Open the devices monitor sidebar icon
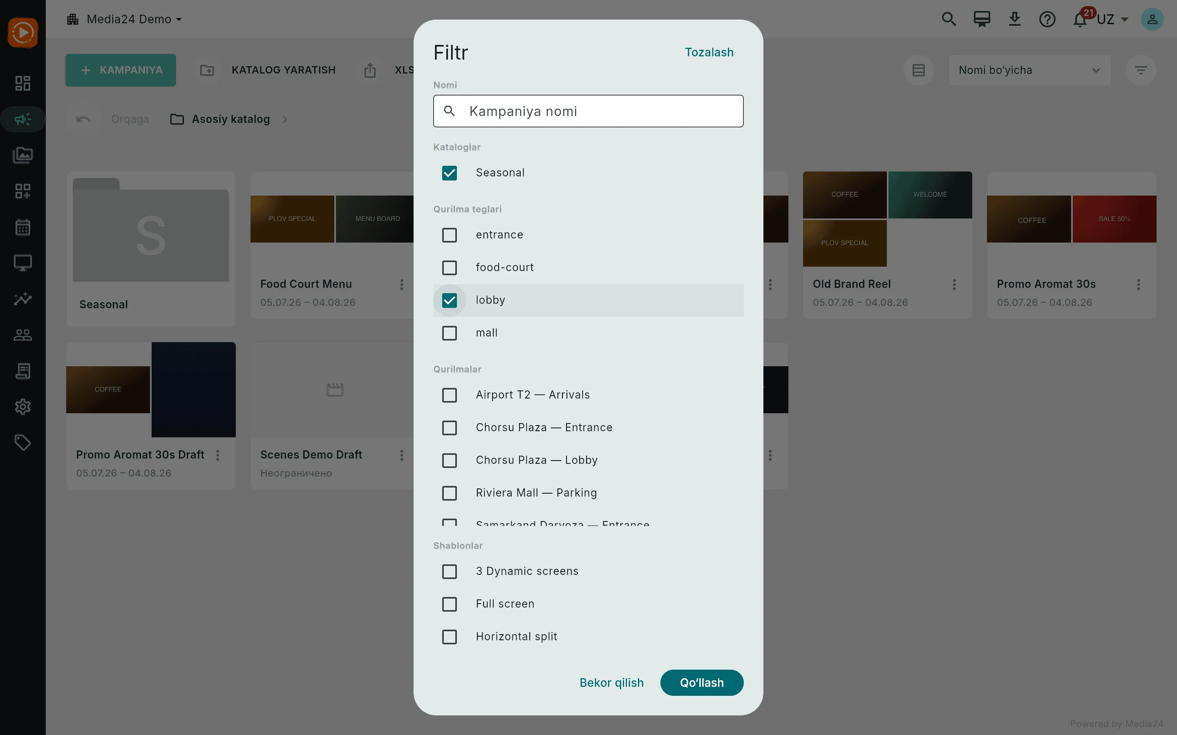Screen dimensions: 1177x735 point(22,263)
